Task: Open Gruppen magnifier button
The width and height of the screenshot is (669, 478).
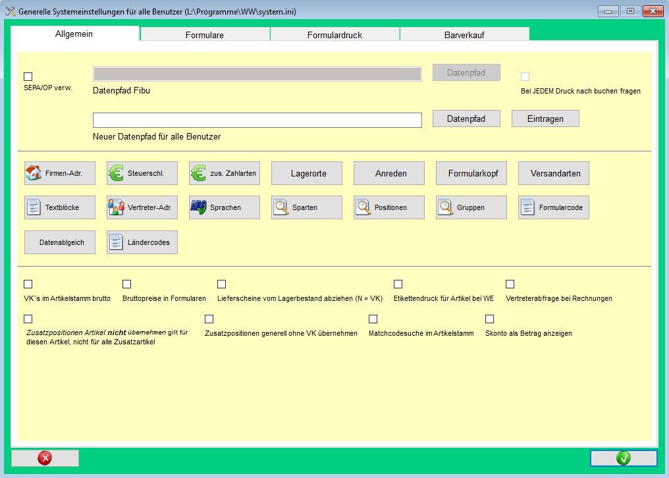Action: point(471,207)
